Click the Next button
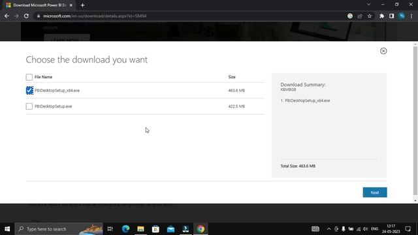This screenshot has width=418, height=235. [374, 193]
